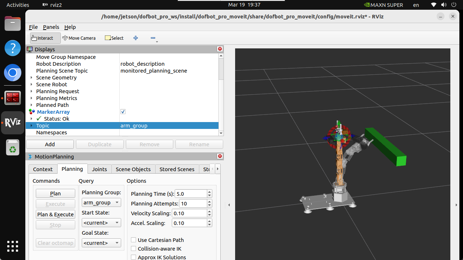Open the Start State dropdown
The height and width of the screenshot is (260, 463).
(x=101, y=223)
